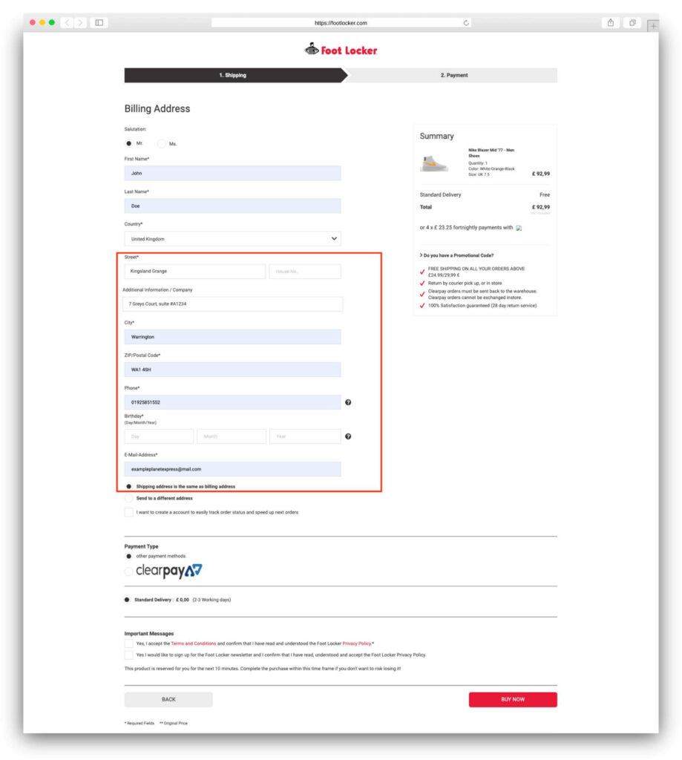
Task: Click the payment provider icon after fortnightly payments
Action: [519, 228]
